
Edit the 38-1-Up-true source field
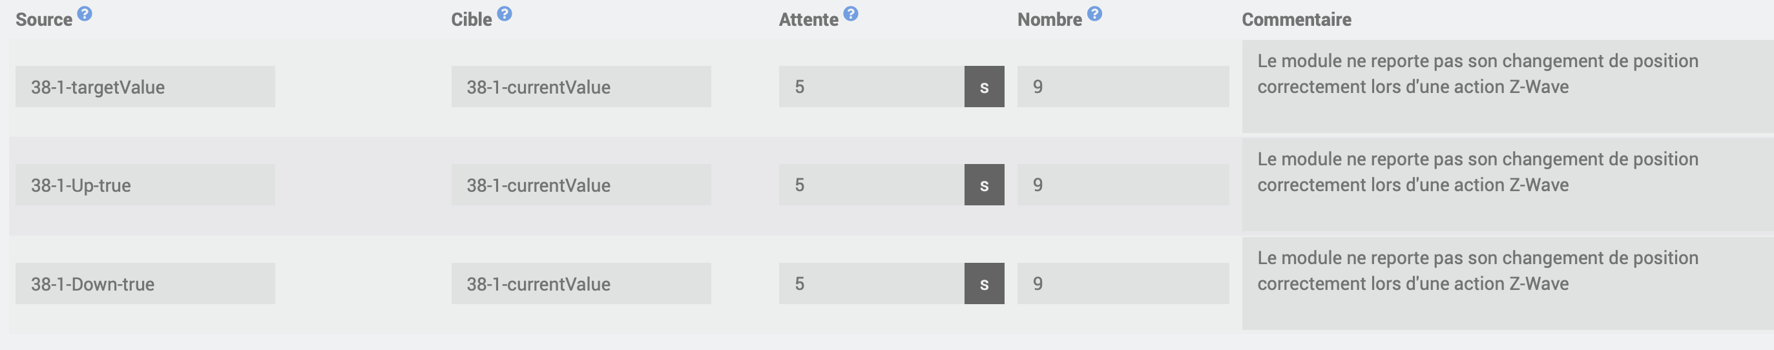click(145, 185)
